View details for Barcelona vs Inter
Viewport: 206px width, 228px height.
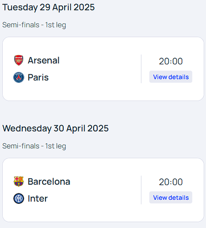171,197
